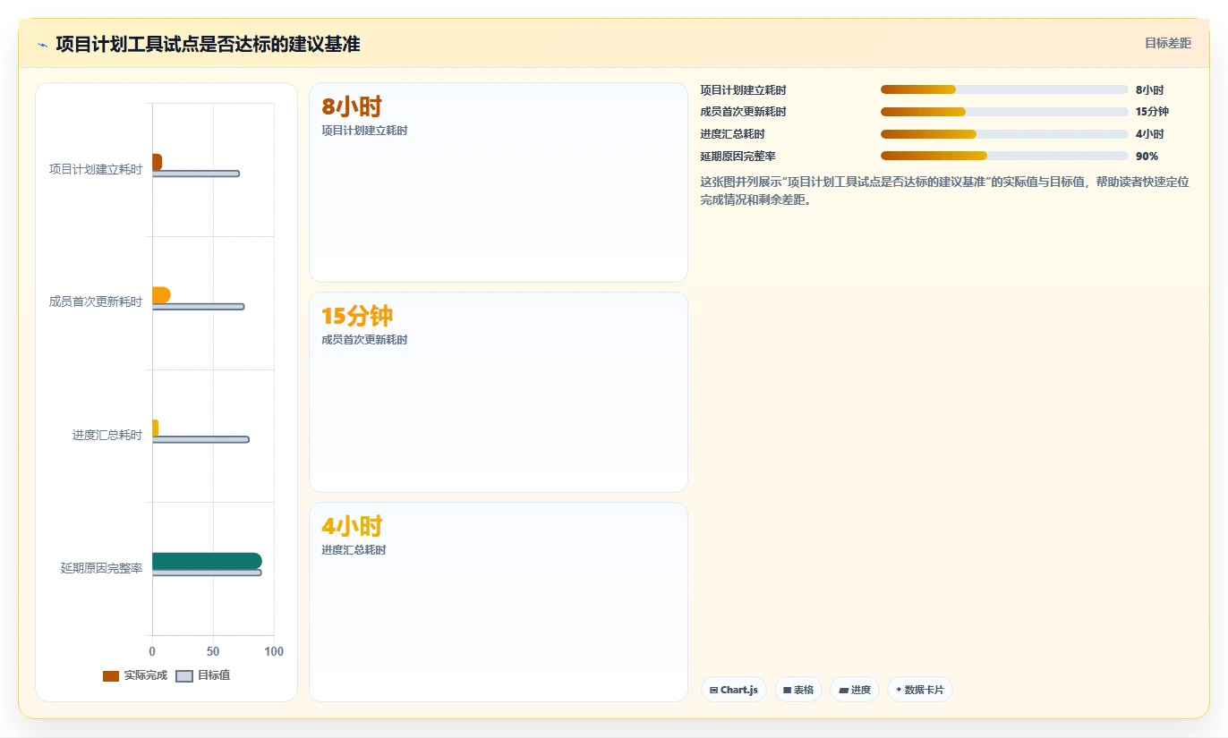
Task: Click progress bar for 项目计划建立耗时
Action: [x=1004, y=89]
